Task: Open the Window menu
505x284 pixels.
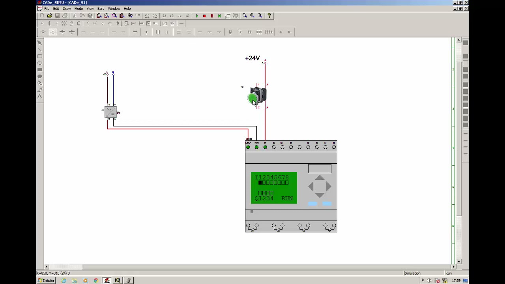Action: (x=114, y=9)
